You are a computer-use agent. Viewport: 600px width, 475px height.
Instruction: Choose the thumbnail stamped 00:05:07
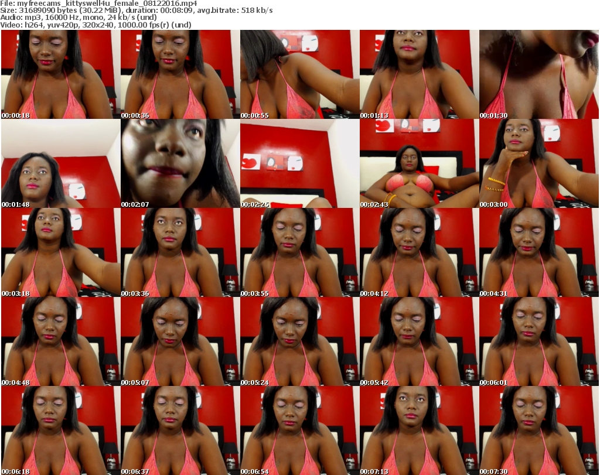point(180,341)
